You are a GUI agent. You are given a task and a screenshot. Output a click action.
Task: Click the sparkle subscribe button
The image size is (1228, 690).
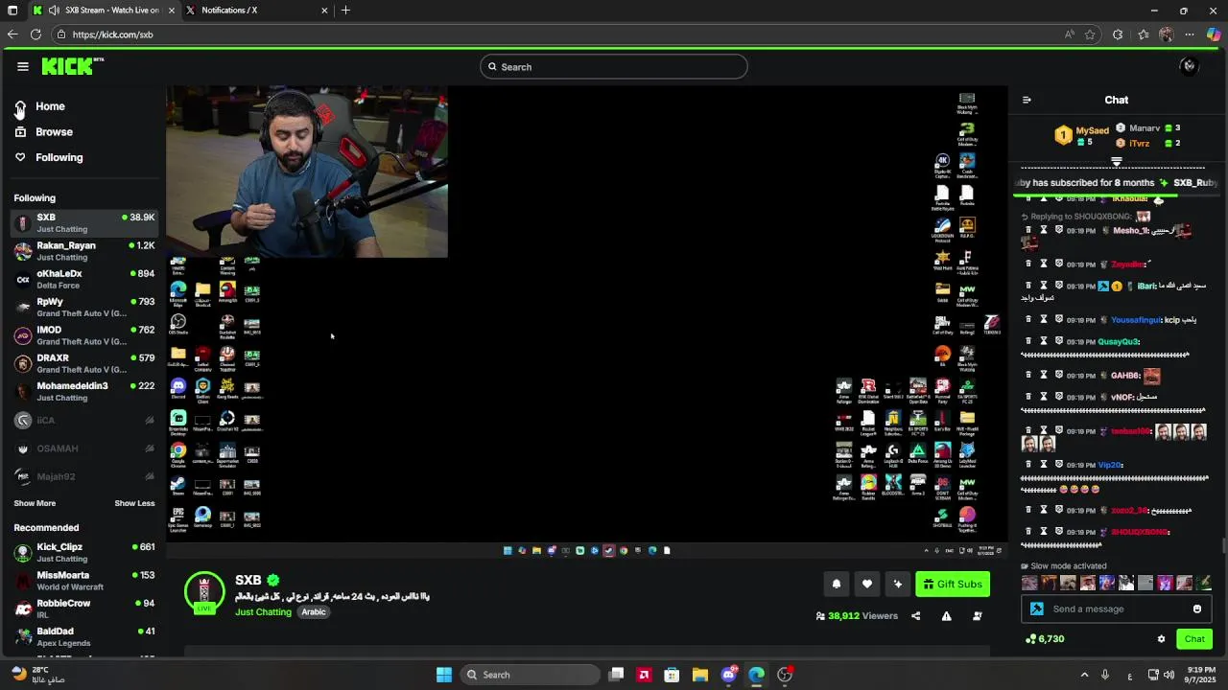[898, 584]
